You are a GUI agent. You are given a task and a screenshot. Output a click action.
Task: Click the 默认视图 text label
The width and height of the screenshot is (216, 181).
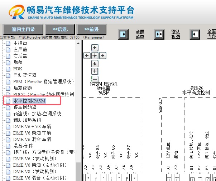pos(176,34)
